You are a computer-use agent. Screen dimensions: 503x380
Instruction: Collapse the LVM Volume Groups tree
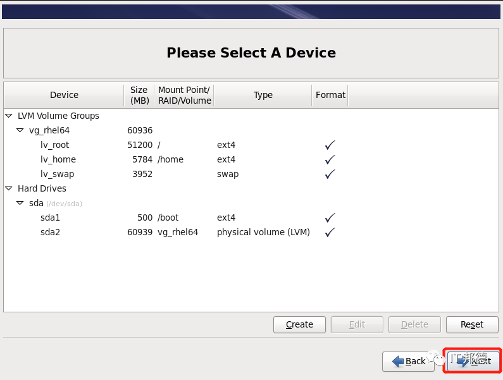pyautogui.click(x=9, y=116)
